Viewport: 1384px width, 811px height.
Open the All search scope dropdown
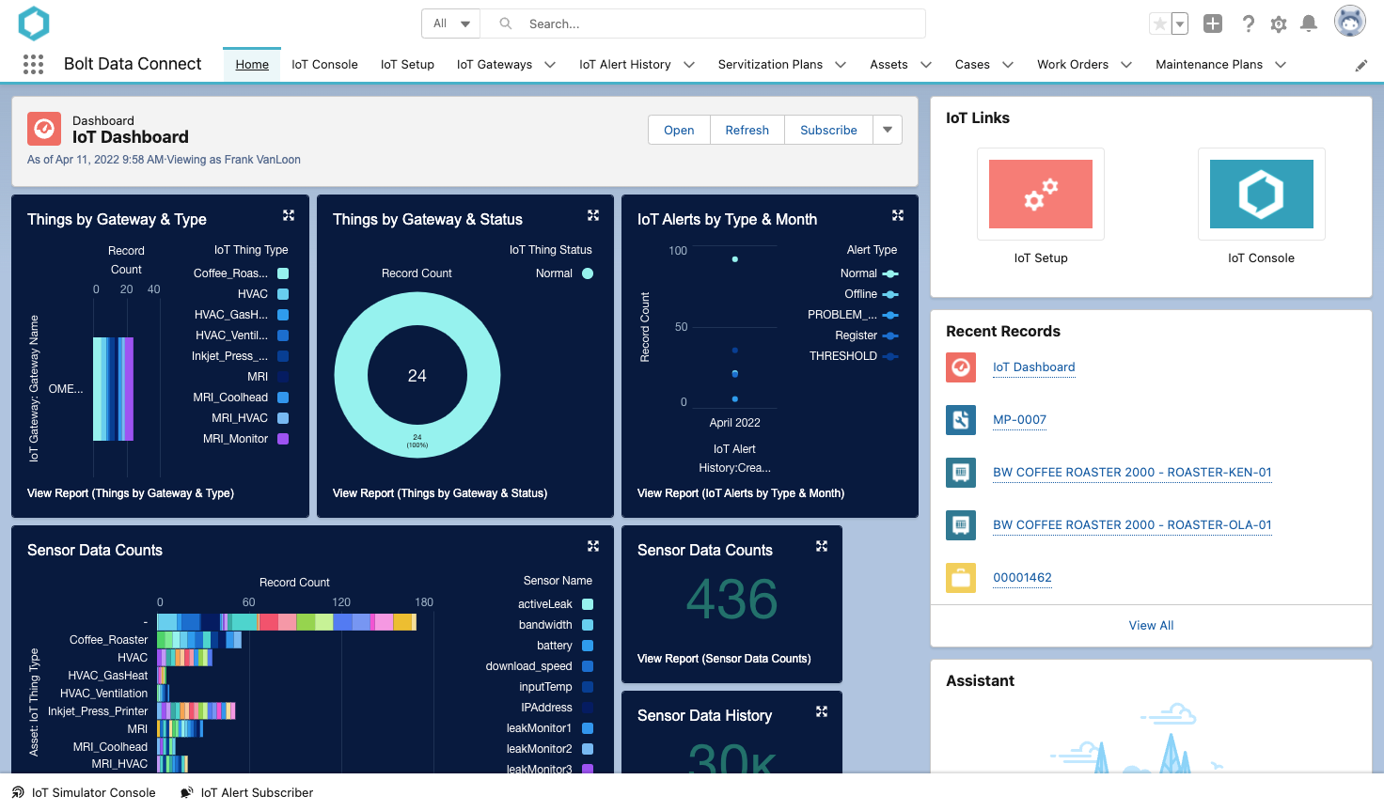(451, 23)
